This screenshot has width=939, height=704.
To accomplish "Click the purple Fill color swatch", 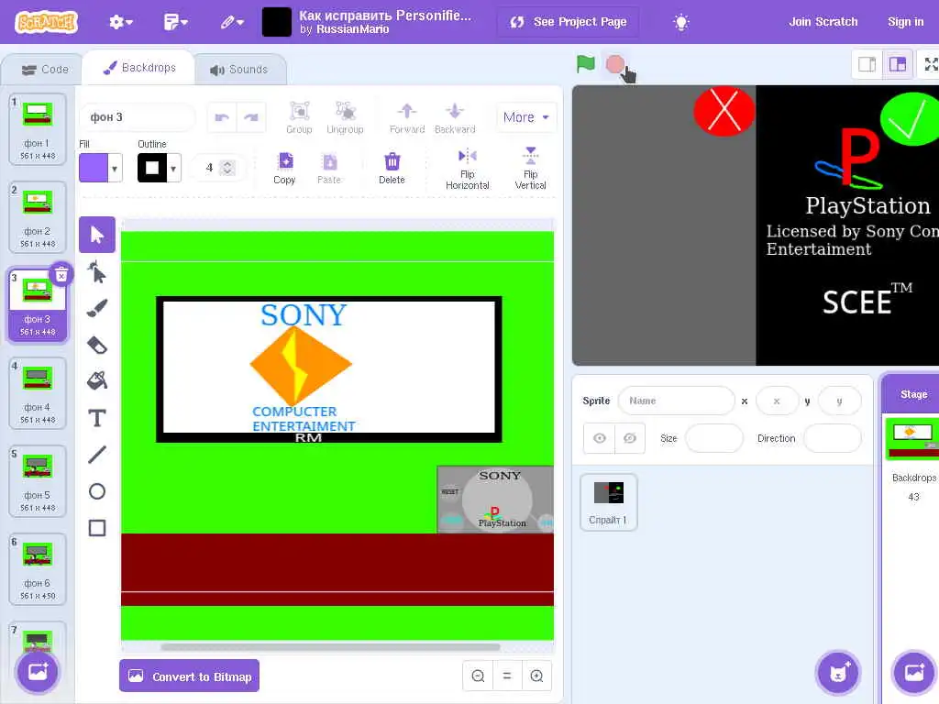I will (94, 169).
